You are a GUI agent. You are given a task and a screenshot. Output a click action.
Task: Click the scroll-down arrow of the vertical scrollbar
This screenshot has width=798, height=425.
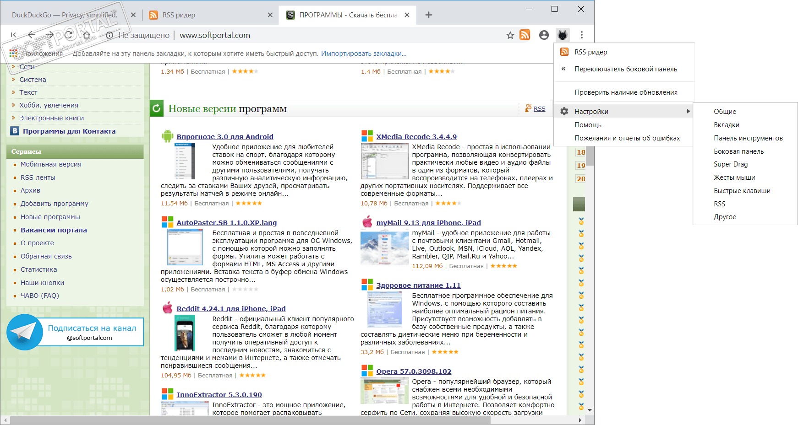[590, 410]
